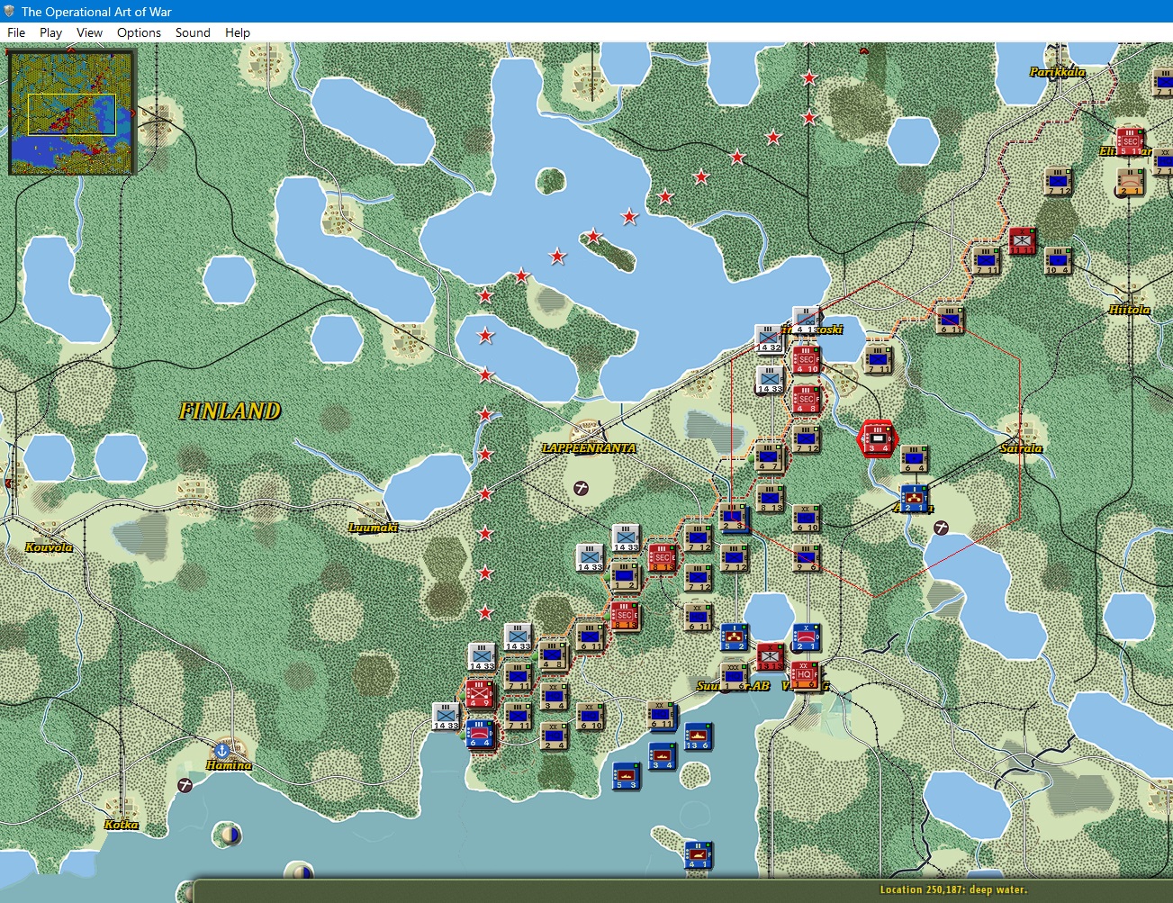Select the blue naval ship unit 3 4
Viewport: 1173px width, 903px height.
pos(662,756)
